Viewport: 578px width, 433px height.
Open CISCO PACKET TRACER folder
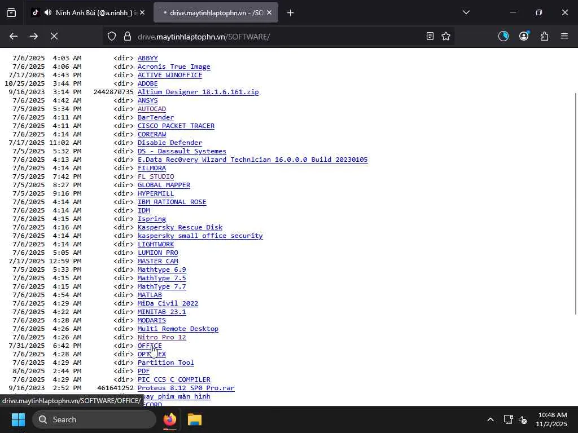(176, 126)
